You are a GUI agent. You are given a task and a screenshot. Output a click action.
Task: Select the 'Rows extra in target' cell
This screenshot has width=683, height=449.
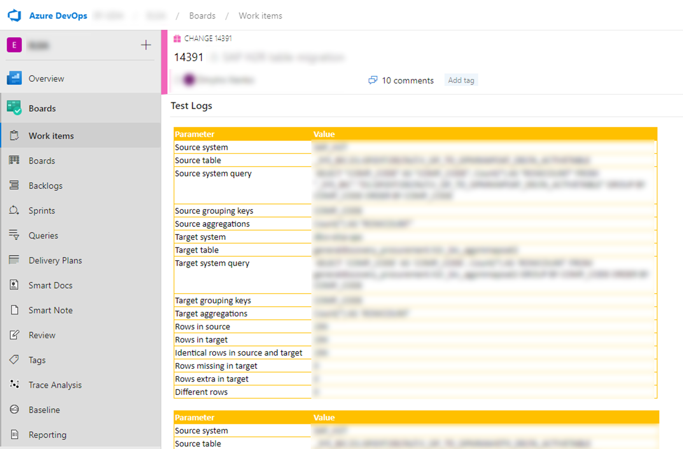coord(243,379)
